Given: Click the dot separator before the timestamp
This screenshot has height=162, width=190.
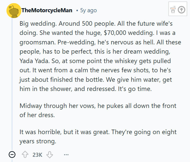Looking at the screenshot, I should [x=77, y=11].
